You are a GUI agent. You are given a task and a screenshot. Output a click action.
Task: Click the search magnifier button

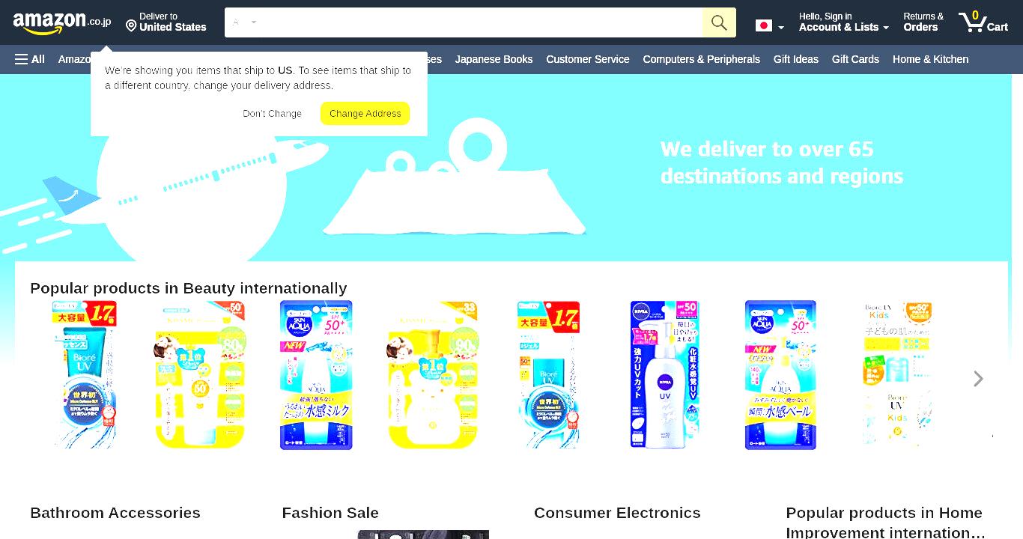pyautogui.click(x=719, y=22)
